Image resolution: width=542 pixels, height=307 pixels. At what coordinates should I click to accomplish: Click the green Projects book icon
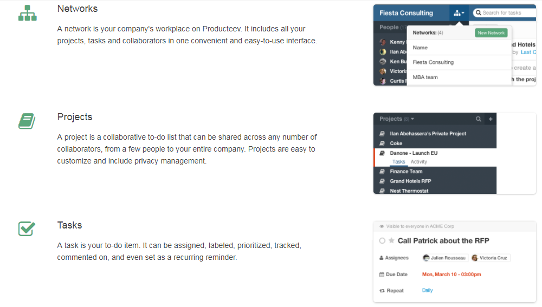click(27, 121)
